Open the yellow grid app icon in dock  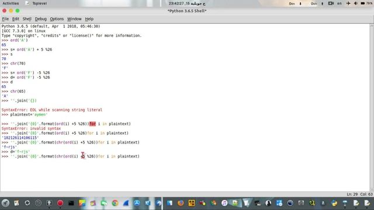(192, 203)
